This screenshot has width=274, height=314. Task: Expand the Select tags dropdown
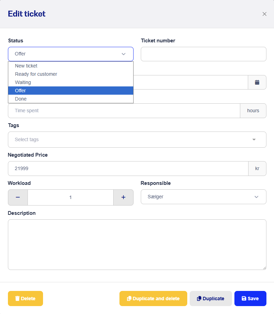[137, 139]
